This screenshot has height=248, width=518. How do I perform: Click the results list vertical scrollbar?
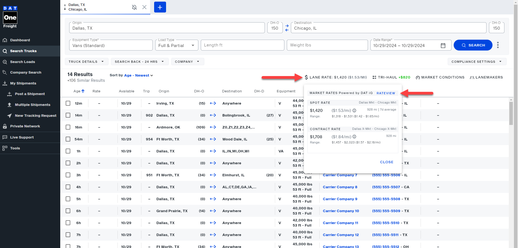tap(511, 113)
